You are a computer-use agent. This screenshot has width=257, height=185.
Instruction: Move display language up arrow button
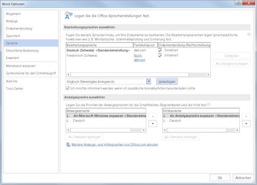[x=153, y=116]
